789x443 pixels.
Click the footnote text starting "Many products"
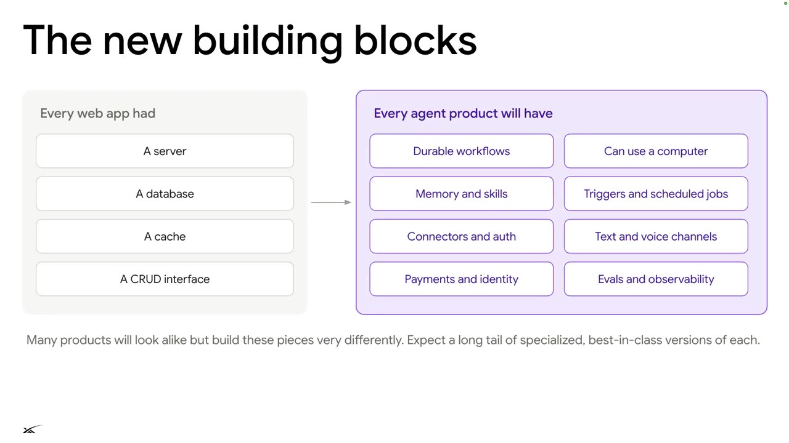[393, 340]
